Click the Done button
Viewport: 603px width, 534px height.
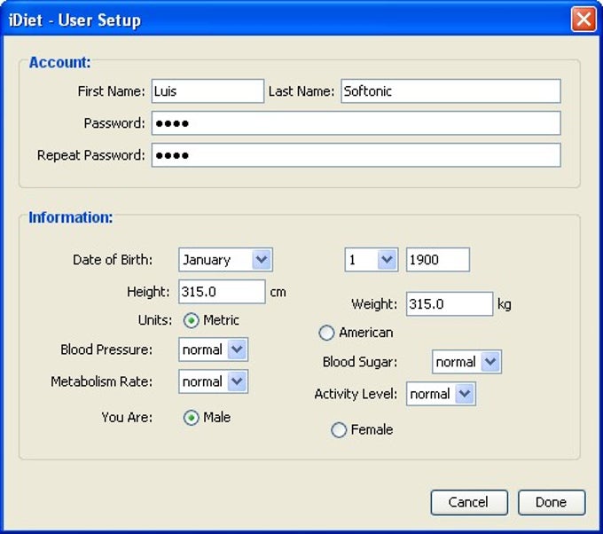point(552,502)
